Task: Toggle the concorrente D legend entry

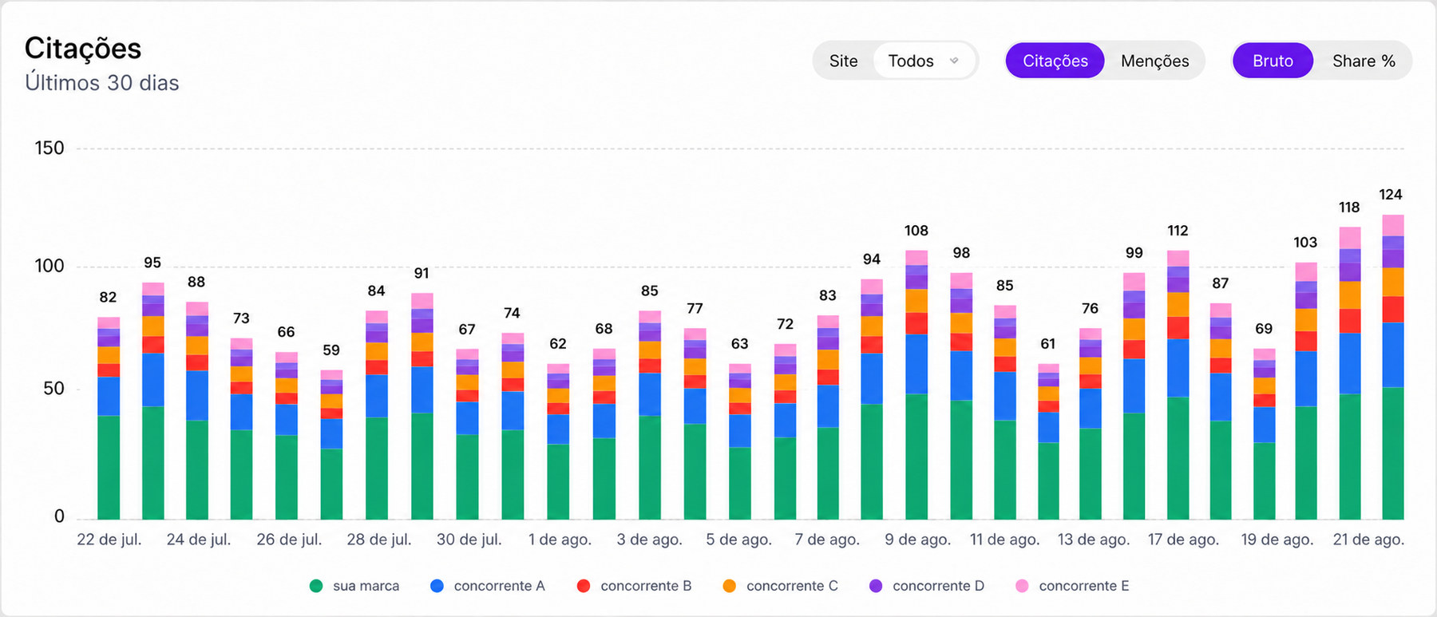Action: [x=927, y=586]
